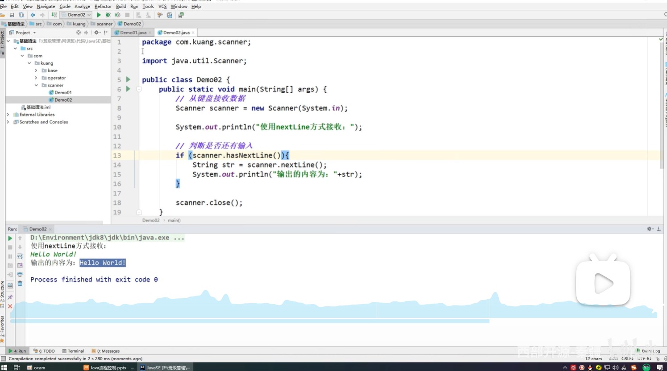
Task: Close the Demo02.java editor tab
Action: click(193, 33)
